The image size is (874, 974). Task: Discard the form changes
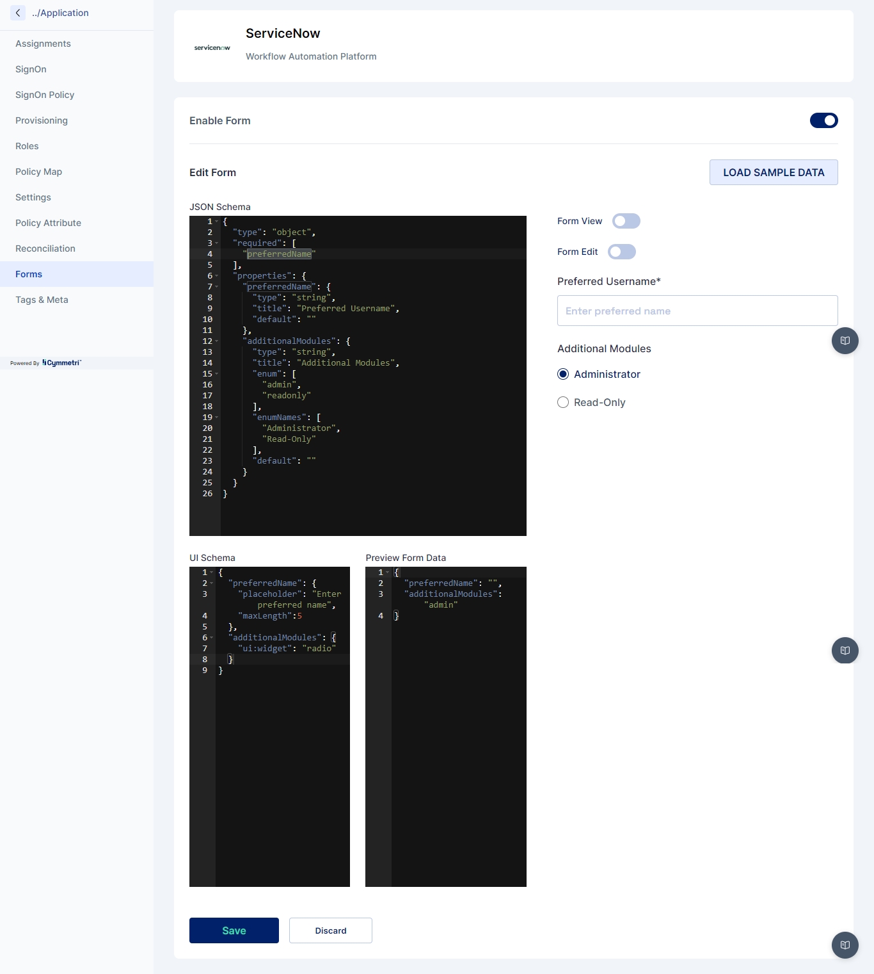click(331, 930)
